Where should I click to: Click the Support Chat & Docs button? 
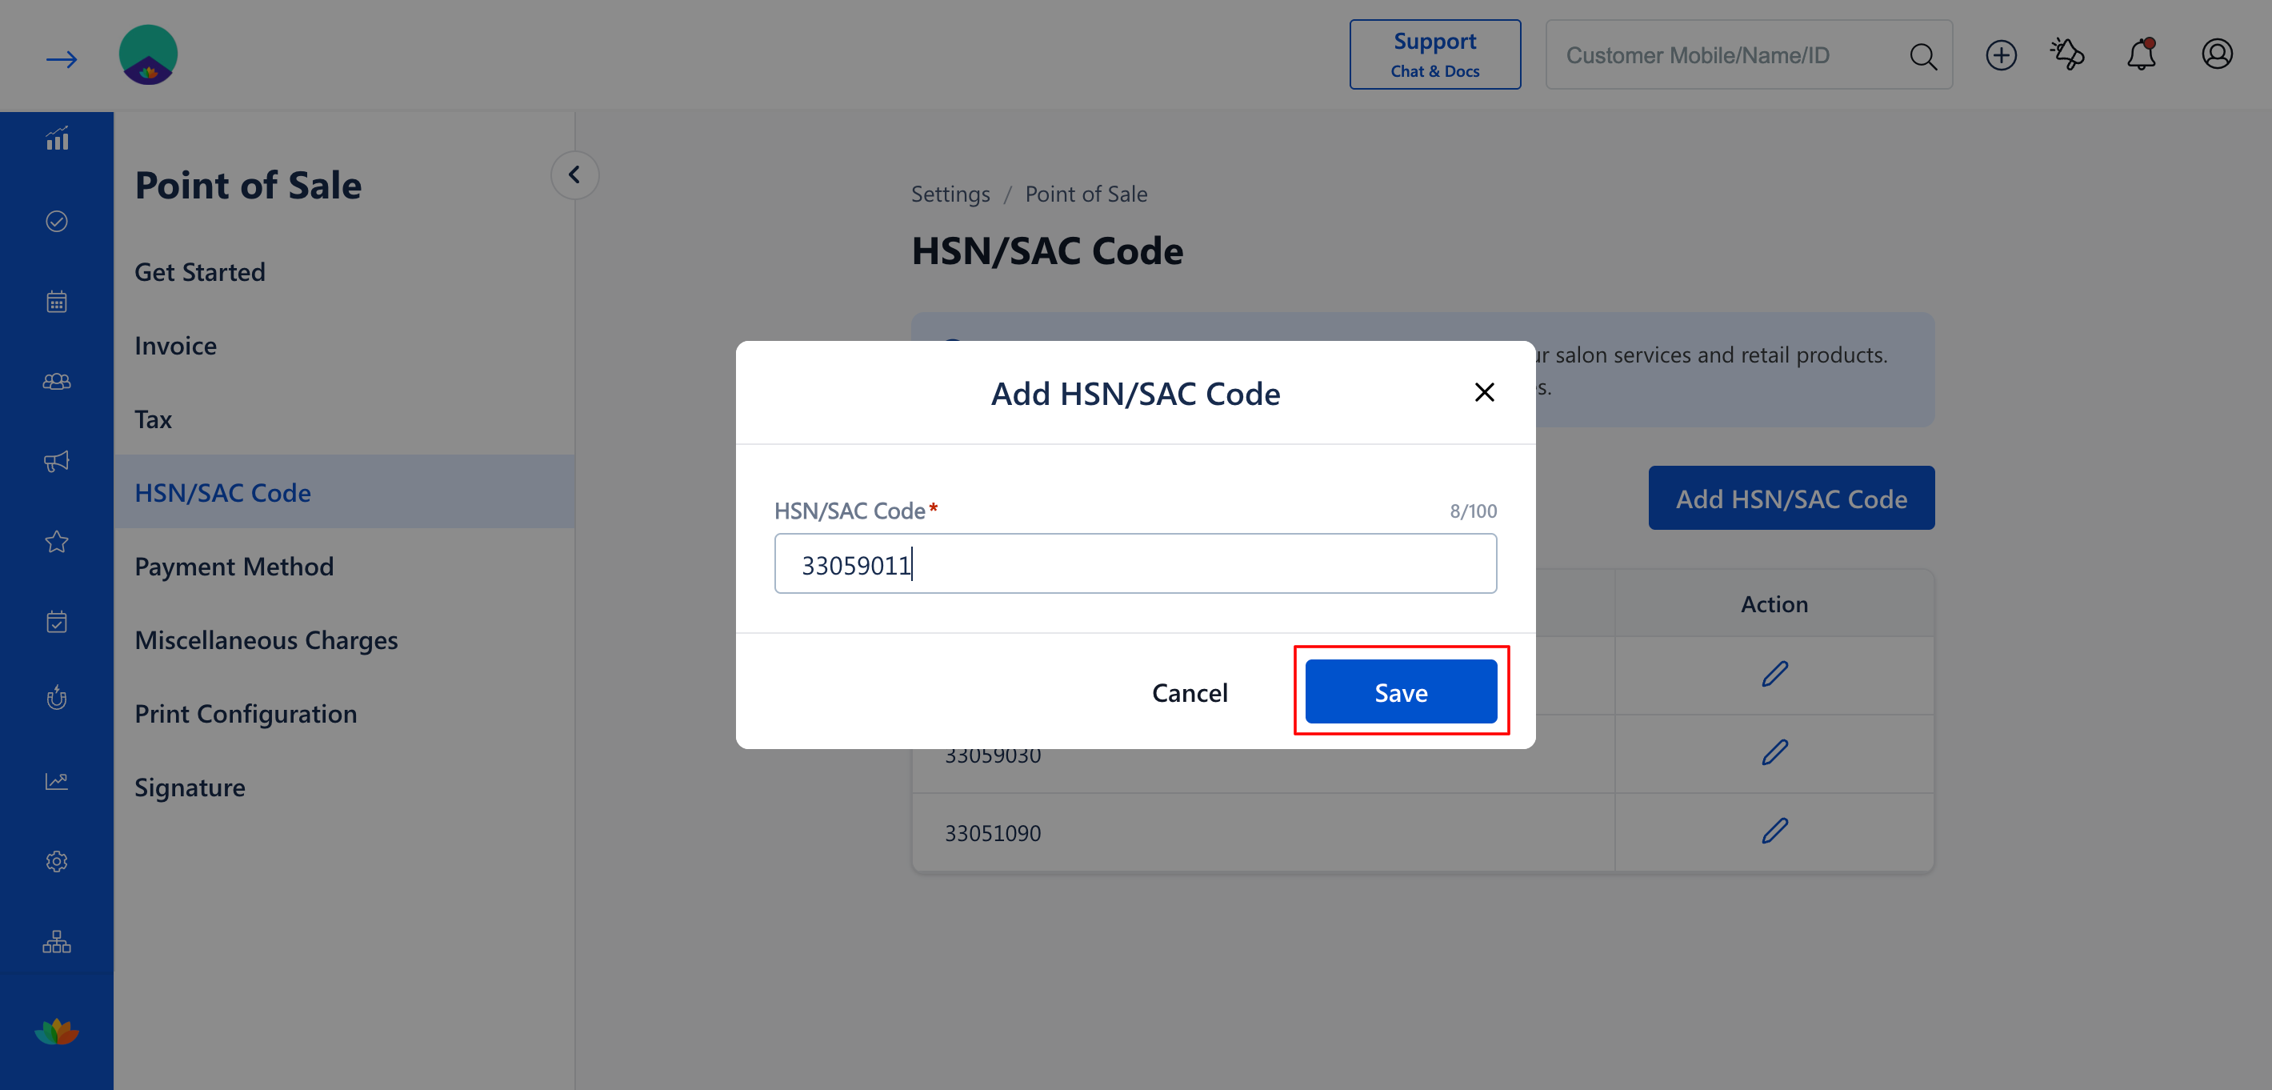1434,54
